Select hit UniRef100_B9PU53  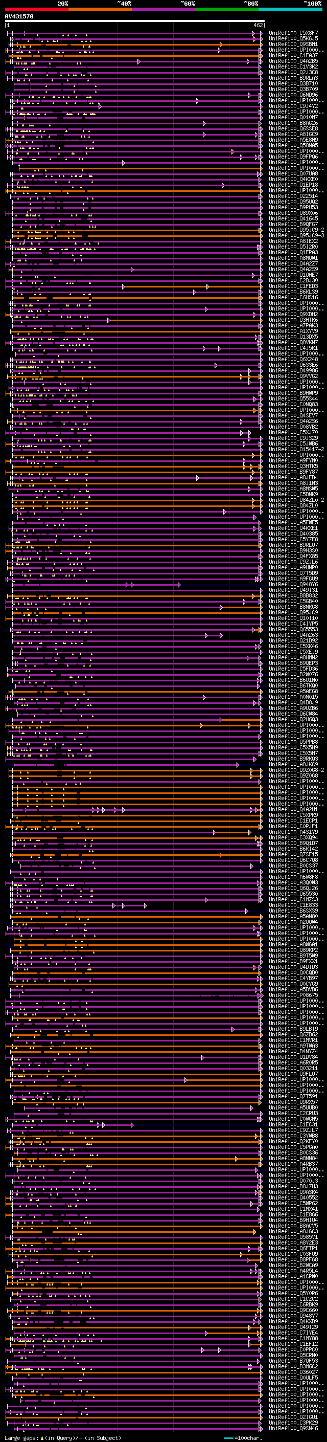(293, 207)
